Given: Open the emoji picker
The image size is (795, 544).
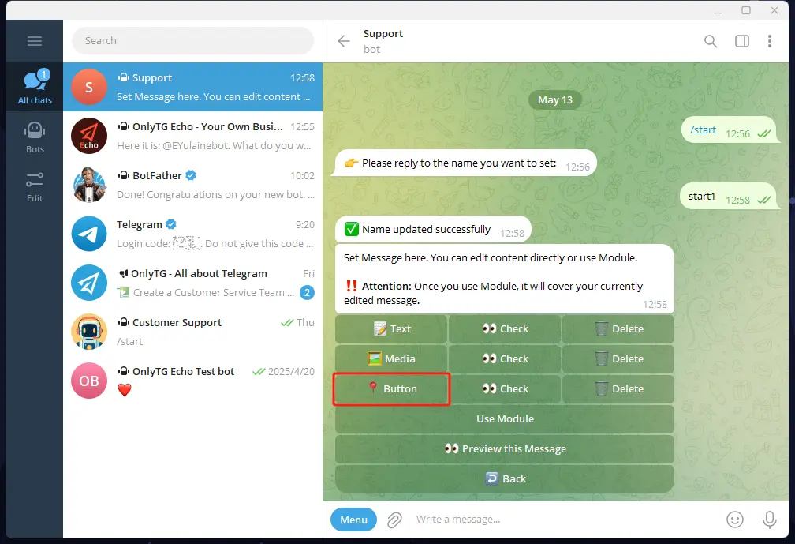Looking at the screenshot, I should [735, 520].
